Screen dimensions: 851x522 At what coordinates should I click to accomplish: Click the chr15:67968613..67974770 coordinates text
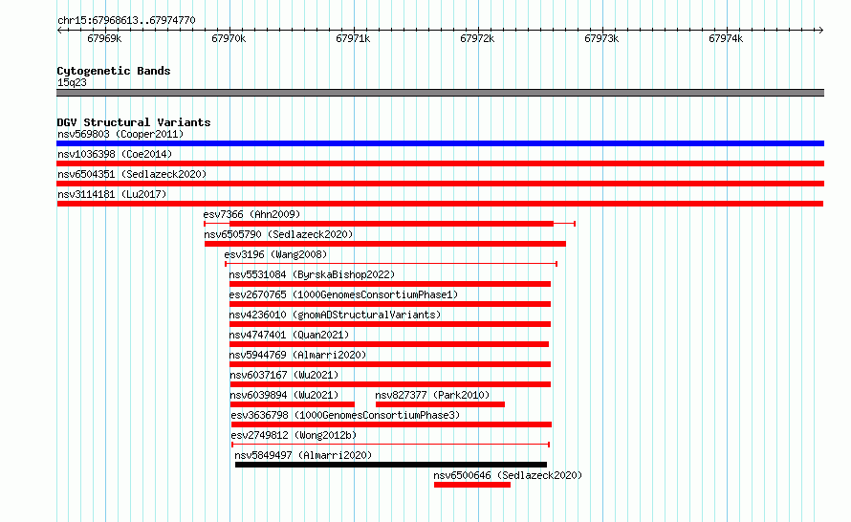(126, 20)
